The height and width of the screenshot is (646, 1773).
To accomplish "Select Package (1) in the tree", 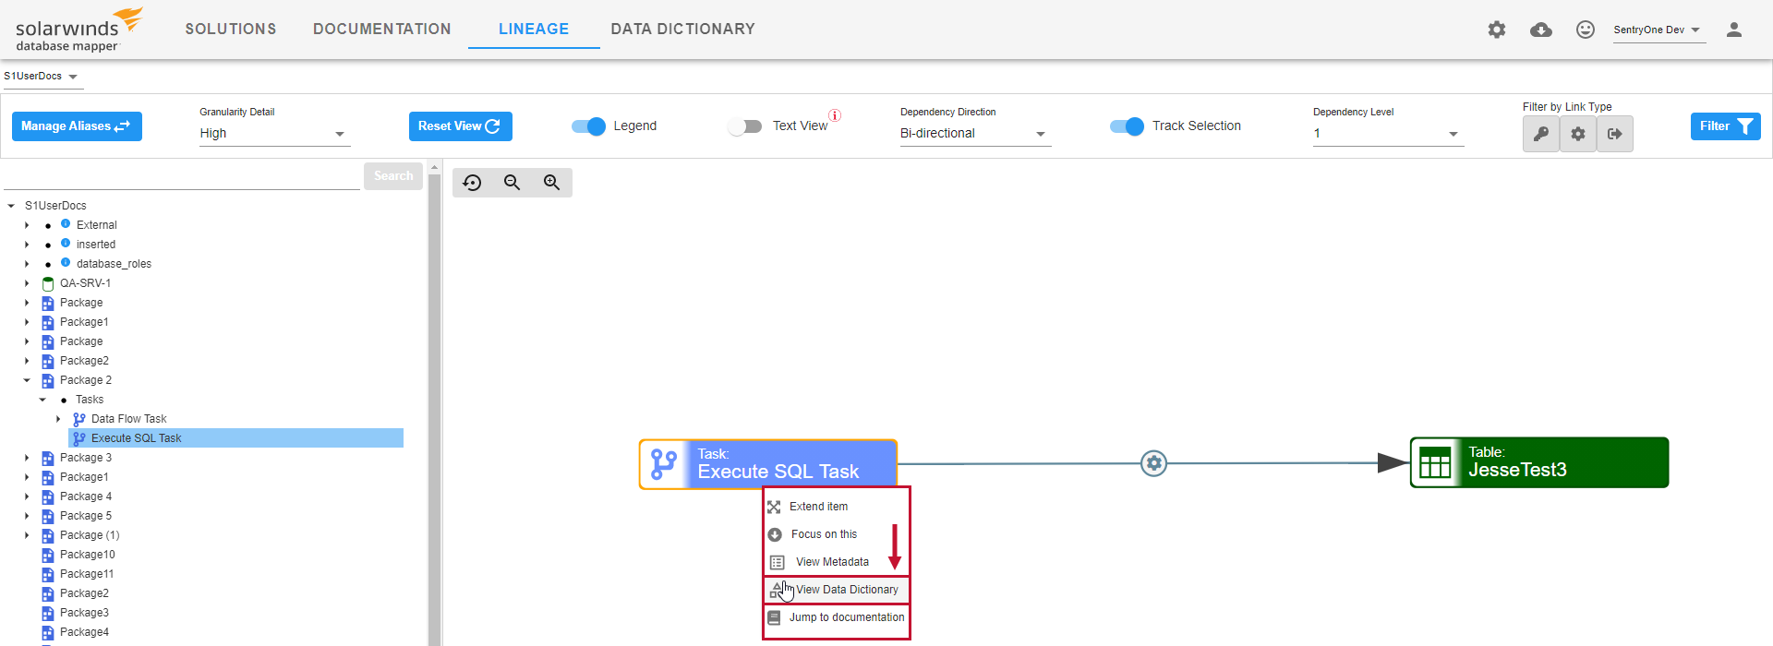I will click(x=90, y=535).
